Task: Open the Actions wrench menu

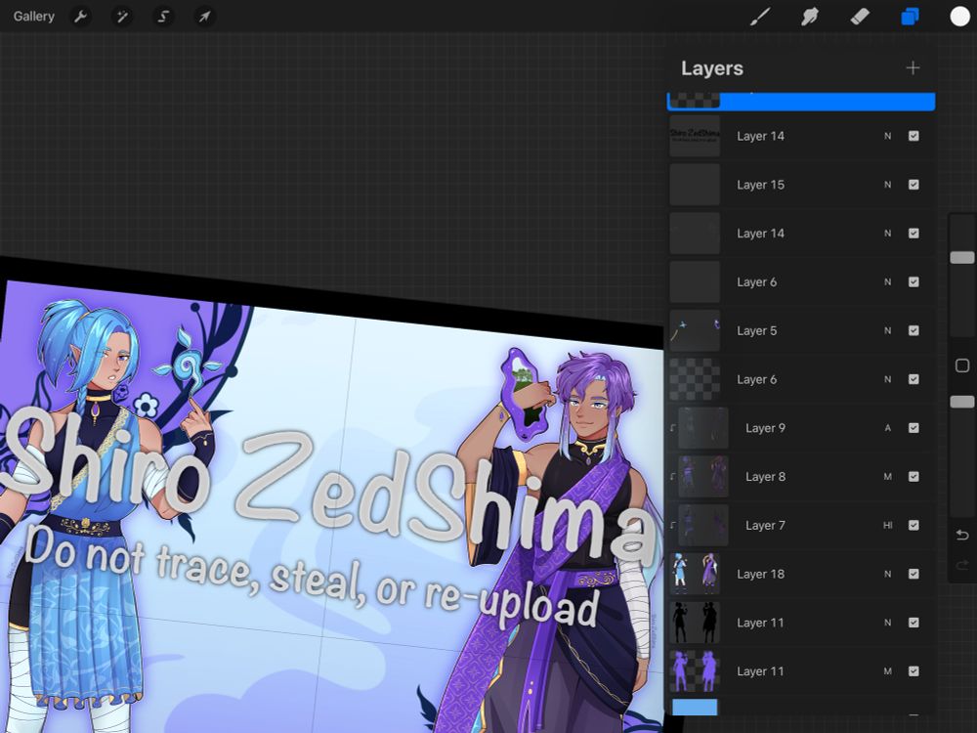Action: coord(80,17)
